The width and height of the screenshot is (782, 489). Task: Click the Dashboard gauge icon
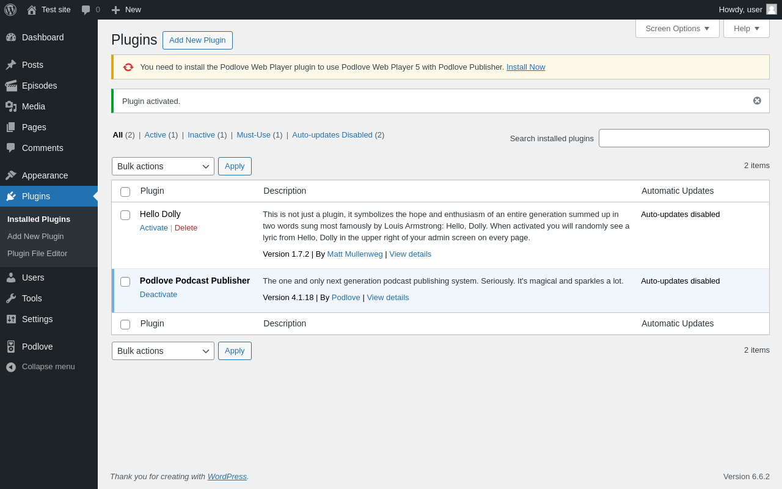click(x=11, y=37)
